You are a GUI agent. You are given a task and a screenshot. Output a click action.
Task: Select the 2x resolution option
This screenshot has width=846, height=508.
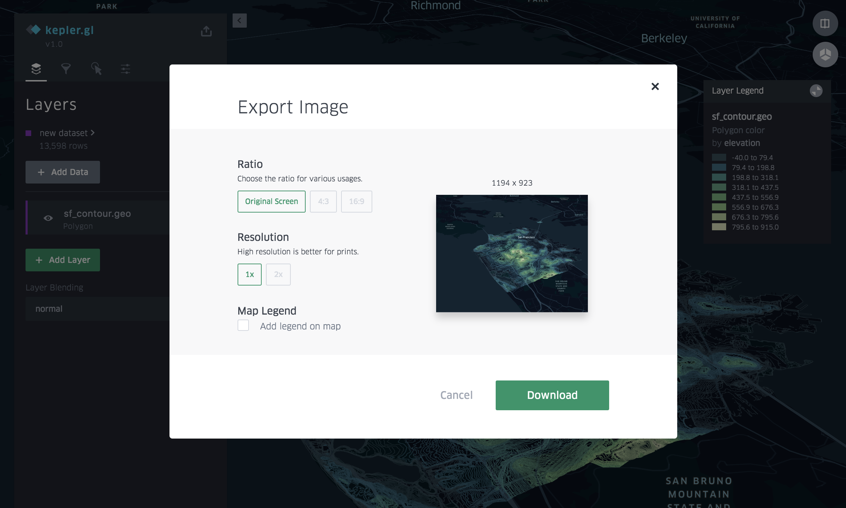277,273
